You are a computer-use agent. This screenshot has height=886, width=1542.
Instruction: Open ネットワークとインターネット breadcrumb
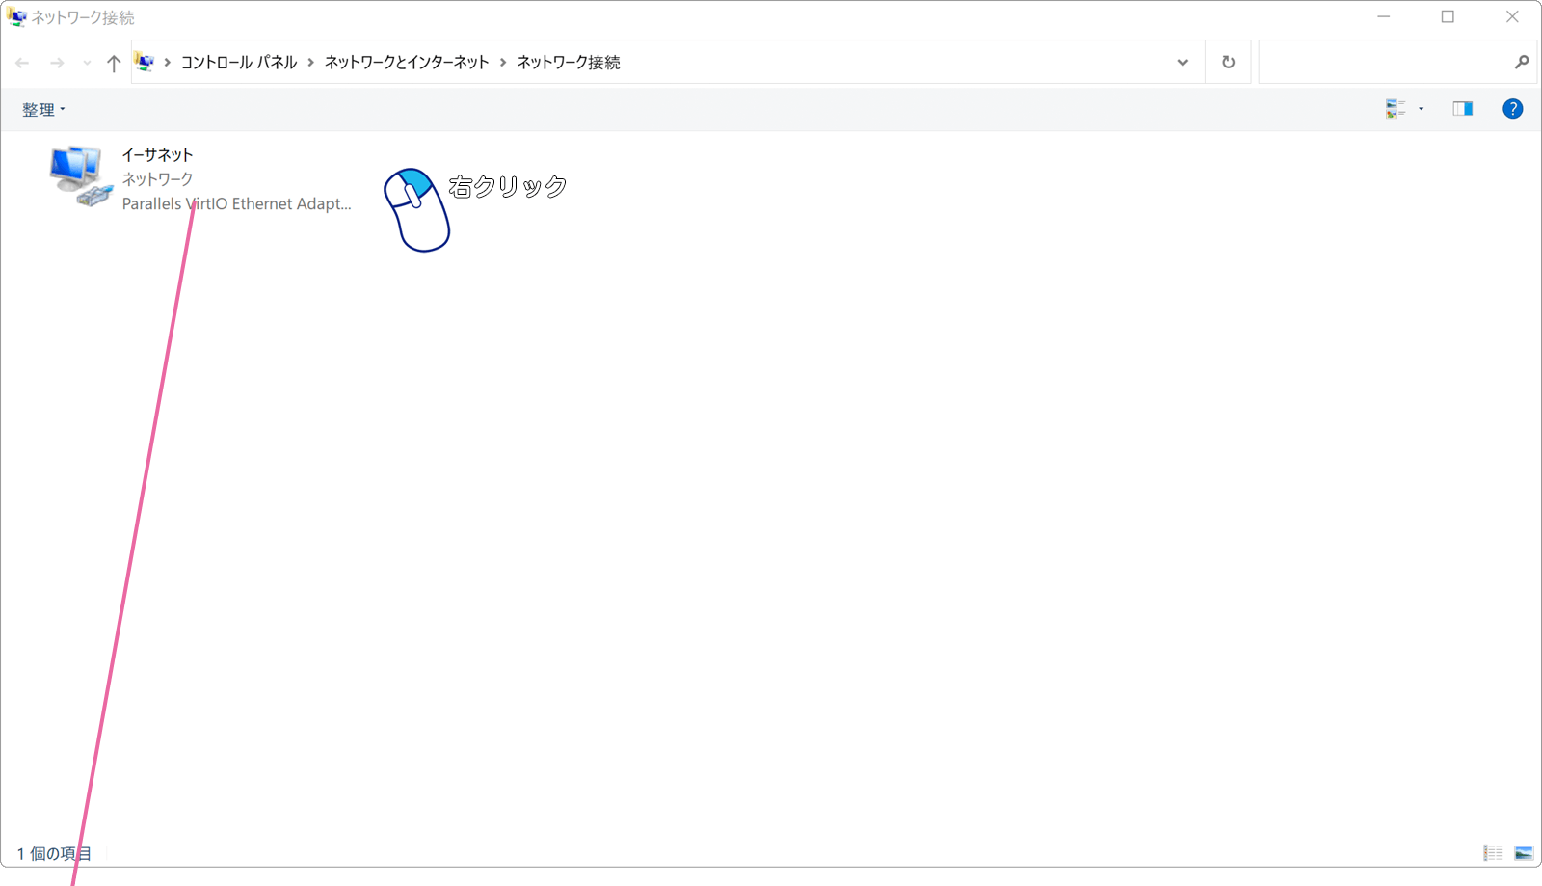[x=407, y=62]
